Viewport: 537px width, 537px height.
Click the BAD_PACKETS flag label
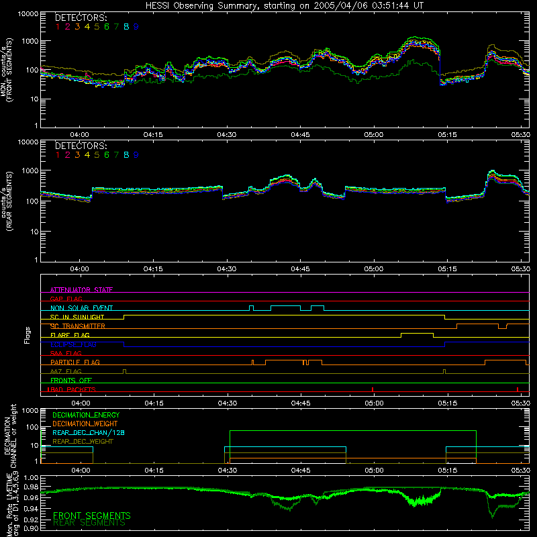(x=72, y=389)
